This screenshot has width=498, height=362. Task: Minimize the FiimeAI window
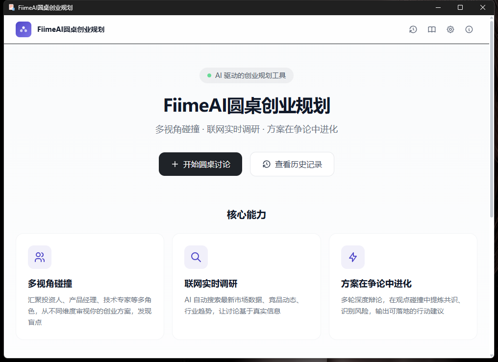(438, 7)
